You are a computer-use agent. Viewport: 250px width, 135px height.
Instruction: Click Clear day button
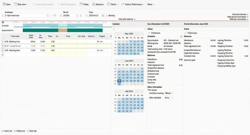coord(32,131)
